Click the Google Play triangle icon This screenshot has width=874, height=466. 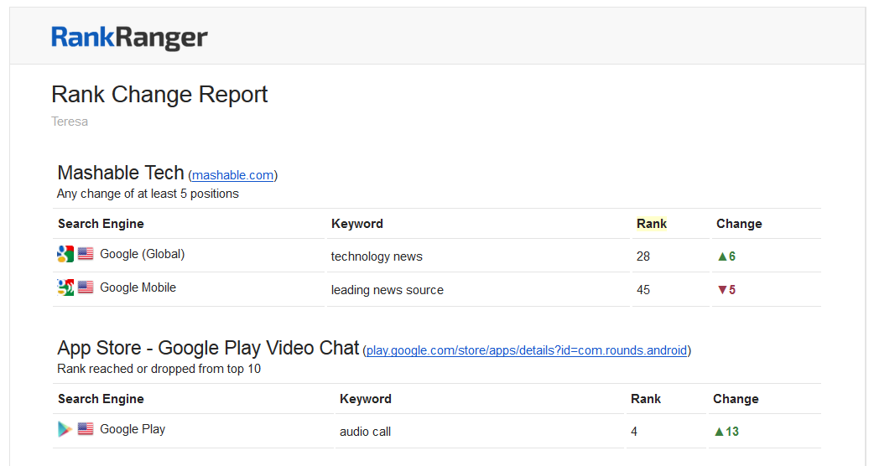click(65, 429)
